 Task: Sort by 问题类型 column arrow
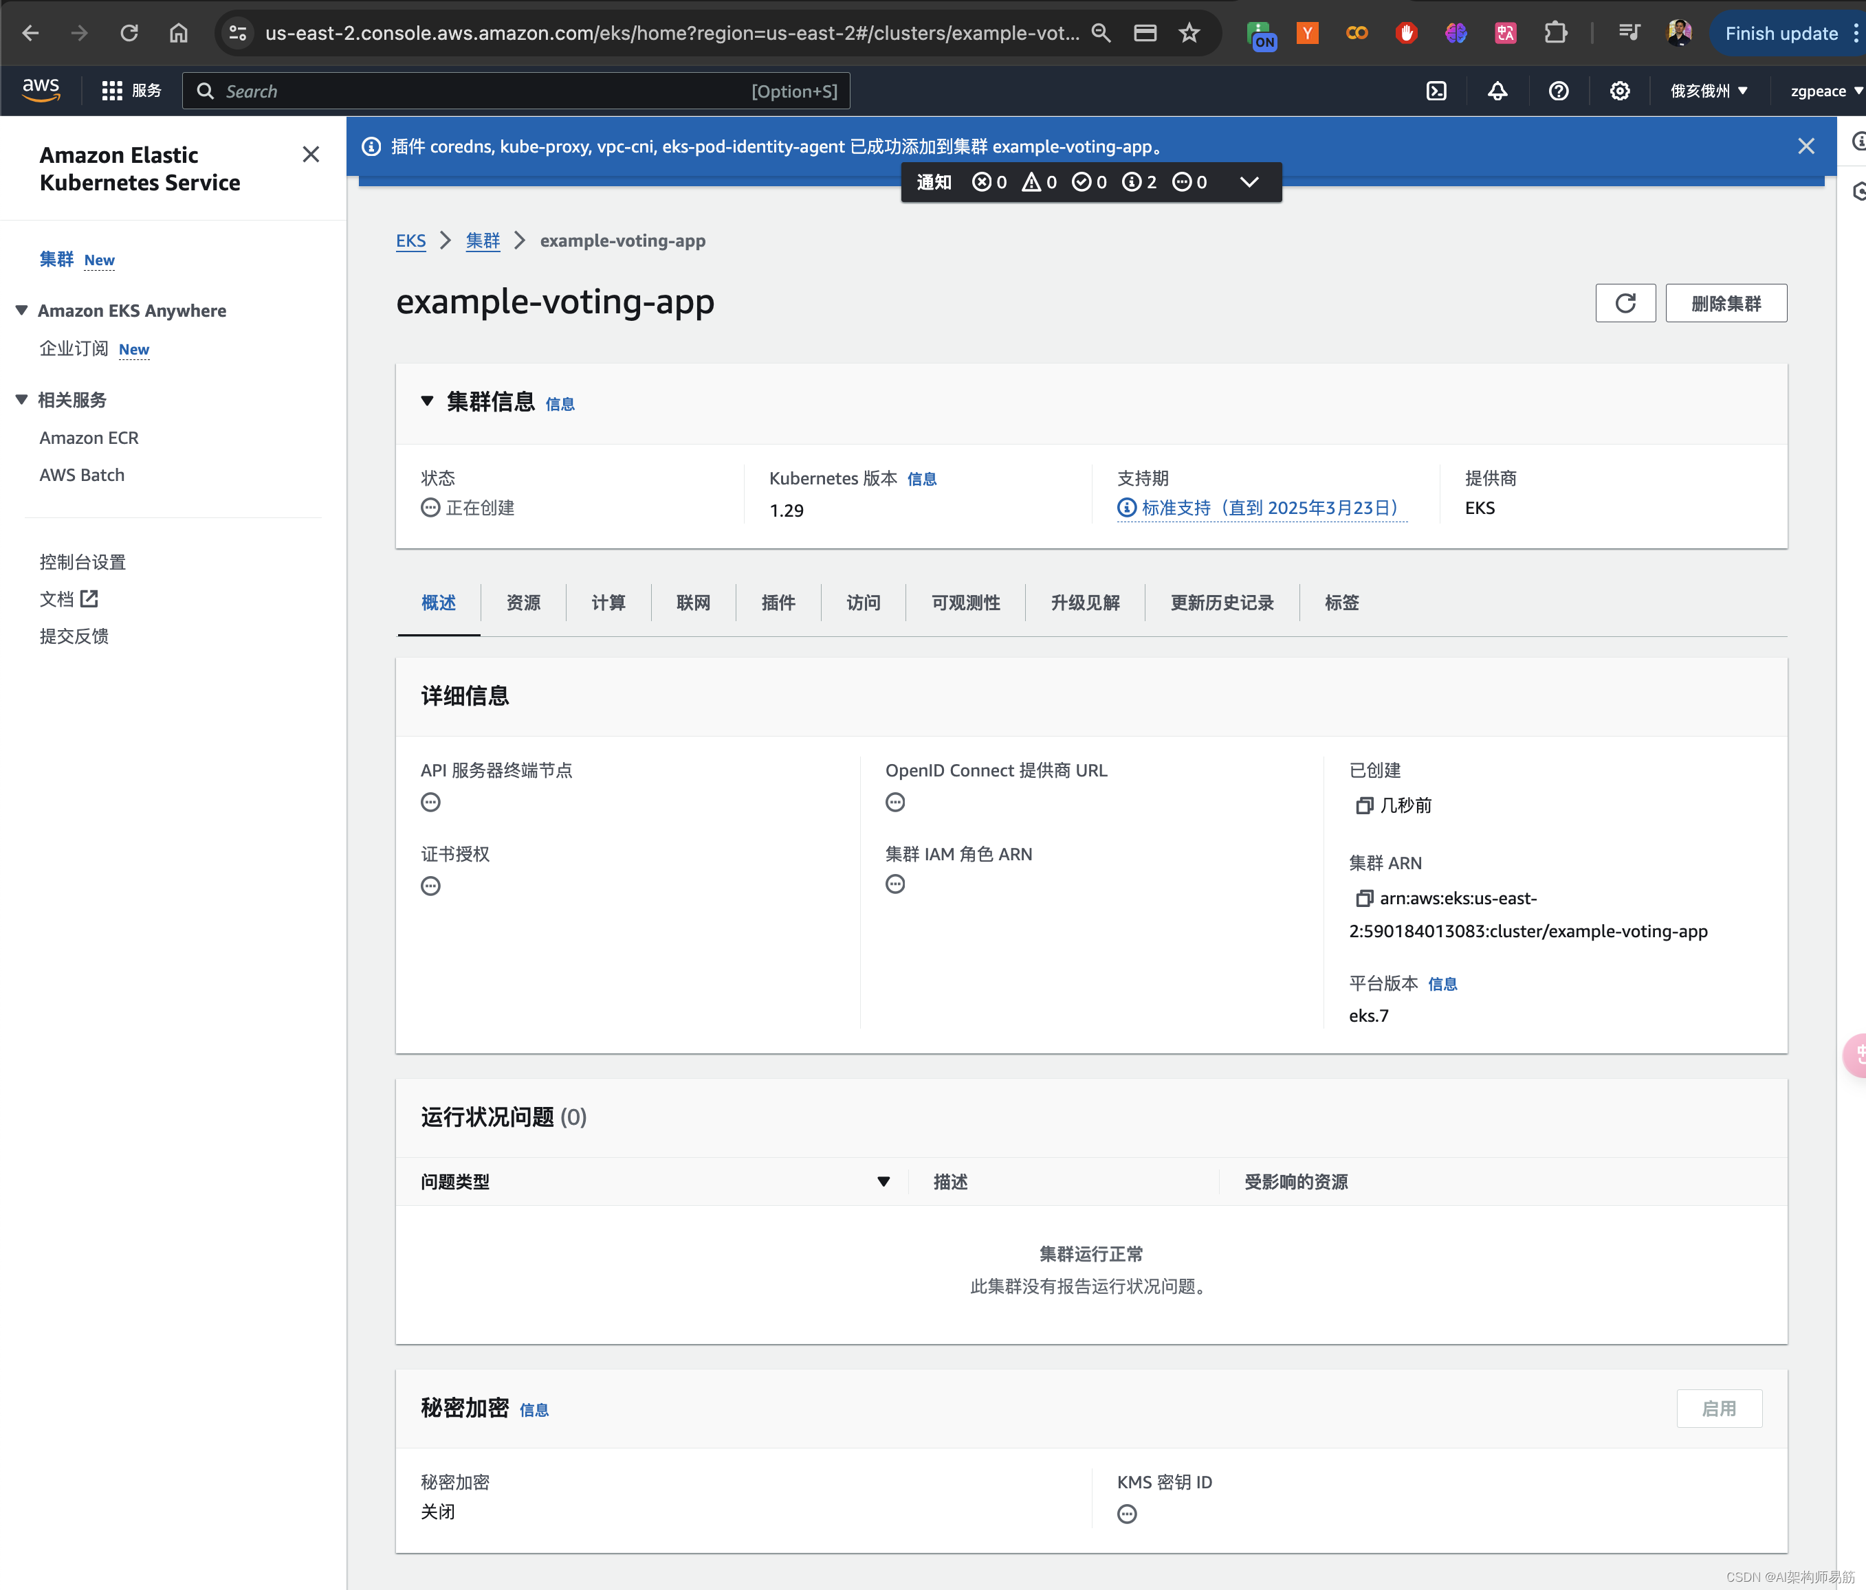(883, 1181)
